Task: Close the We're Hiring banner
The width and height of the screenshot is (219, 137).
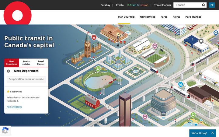Action: click(x=212, y=133)
